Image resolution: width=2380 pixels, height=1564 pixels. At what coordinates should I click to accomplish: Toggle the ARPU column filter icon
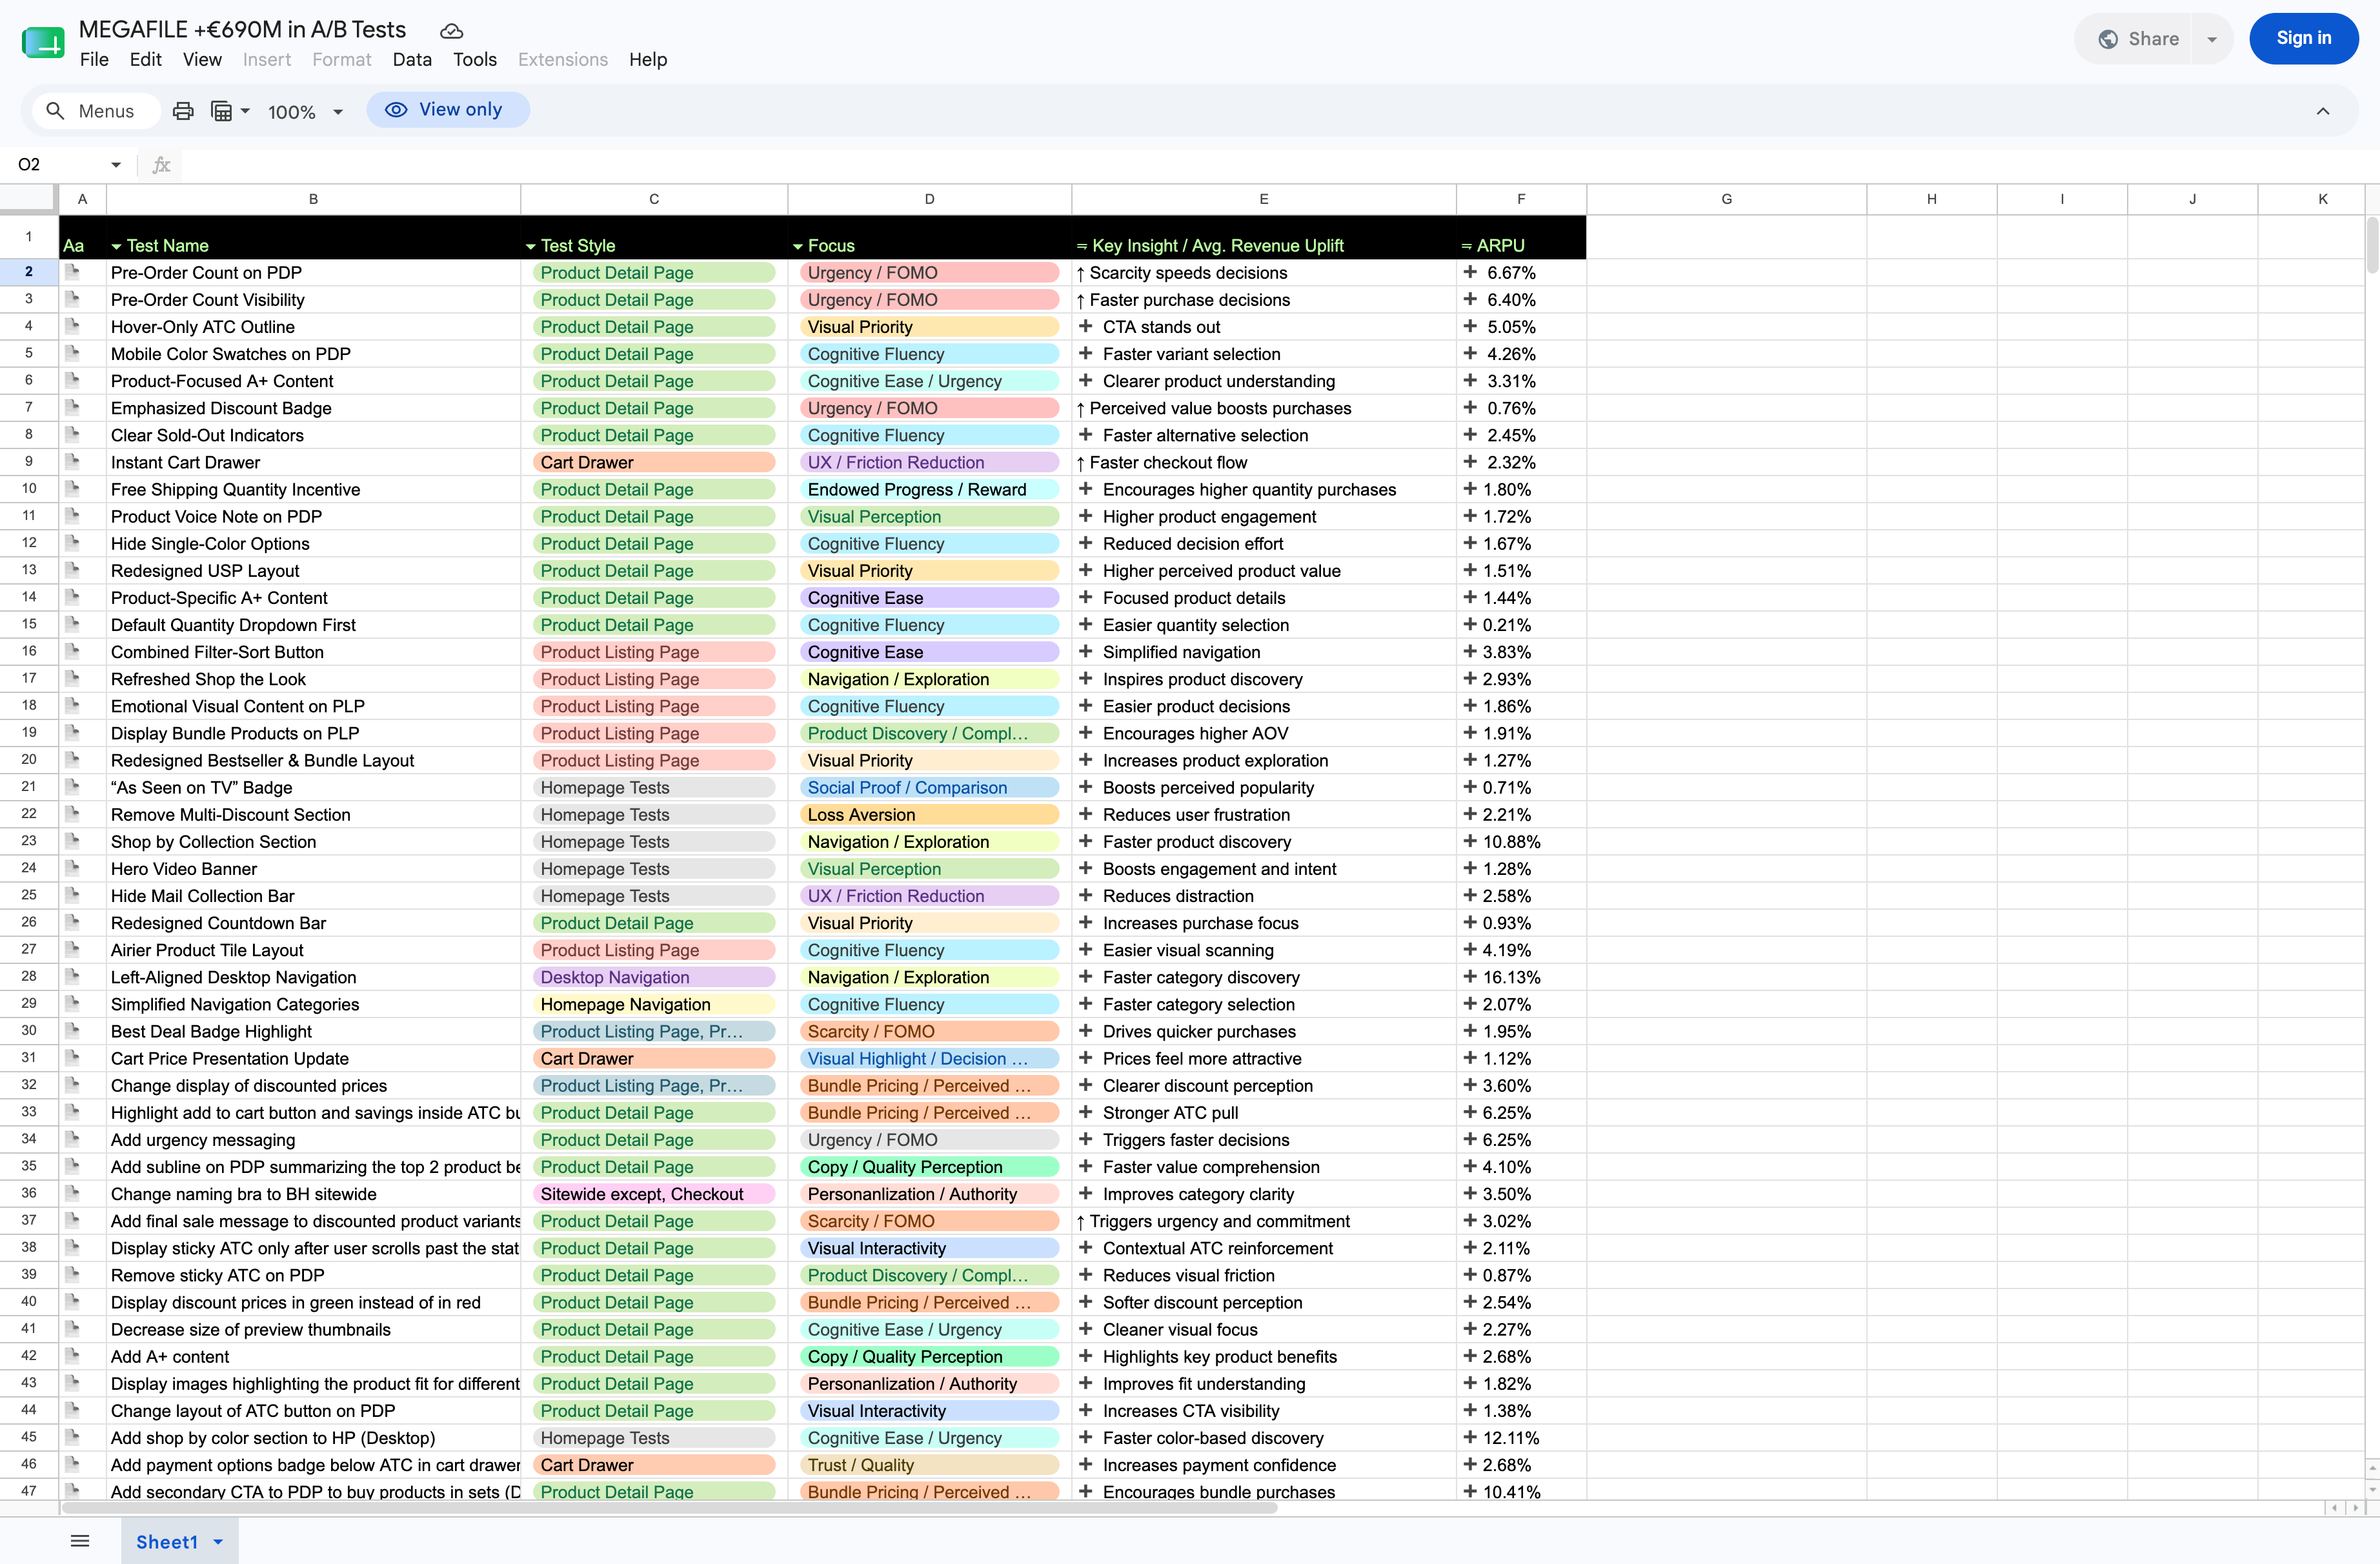coord(1467,246)
